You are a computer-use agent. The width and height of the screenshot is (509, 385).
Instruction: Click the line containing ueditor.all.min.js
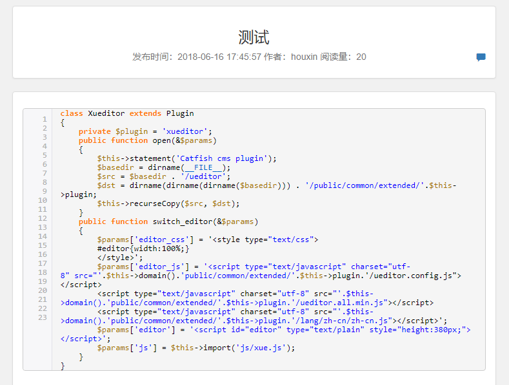click(246, 303)
